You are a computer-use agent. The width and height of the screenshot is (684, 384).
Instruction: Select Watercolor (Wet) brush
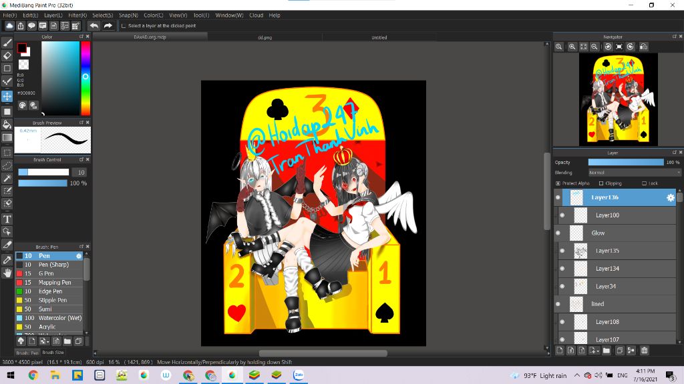[x=49, y=318]
